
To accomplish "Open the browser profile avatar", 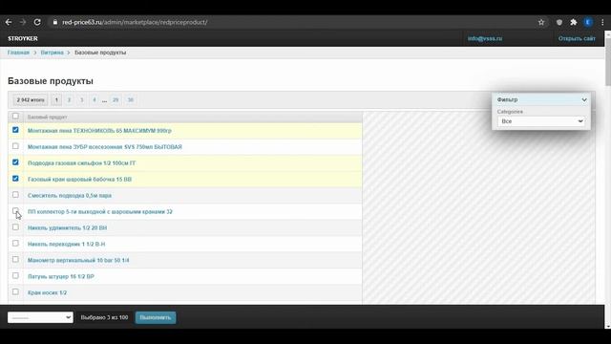I will (588, 22).
